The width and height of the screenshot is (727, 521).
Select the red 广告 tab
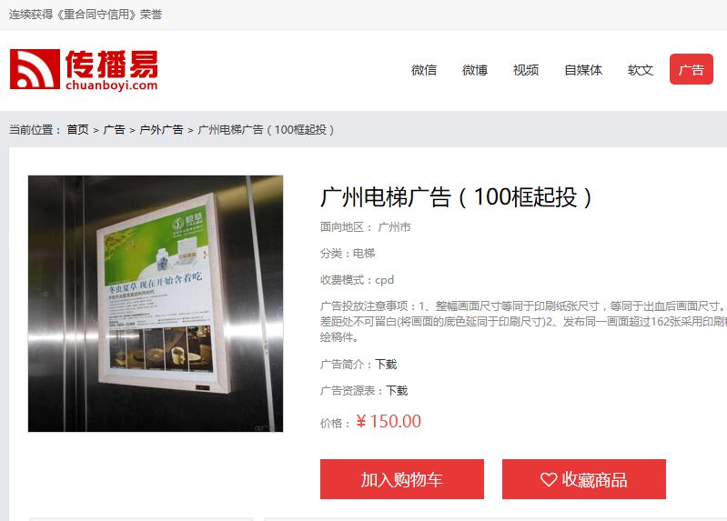tap(692, 69)
